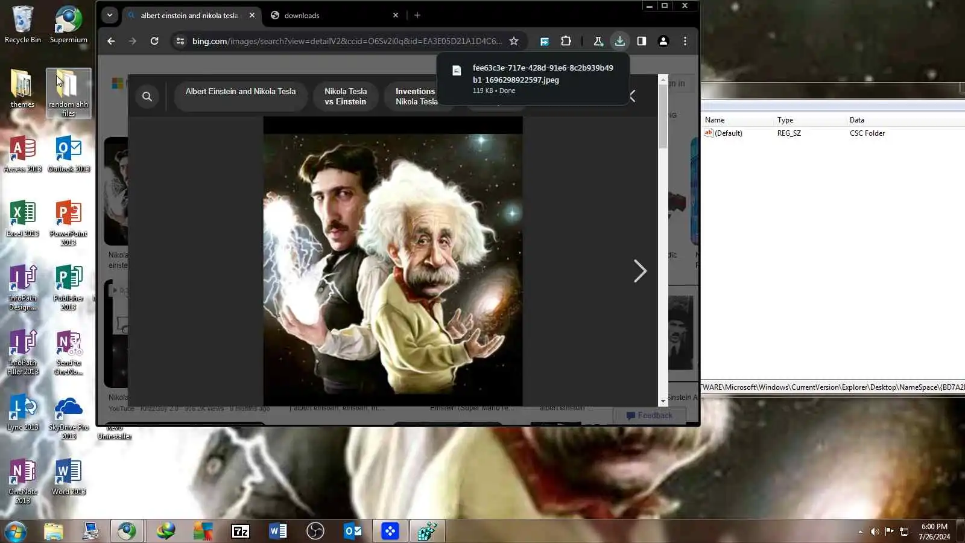Viewport: 965px width, 543px height.
Task: Open a new browser tab
Action: [417, 15]
